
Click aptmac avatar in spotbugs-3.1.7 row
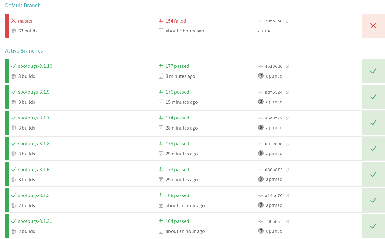261,127
